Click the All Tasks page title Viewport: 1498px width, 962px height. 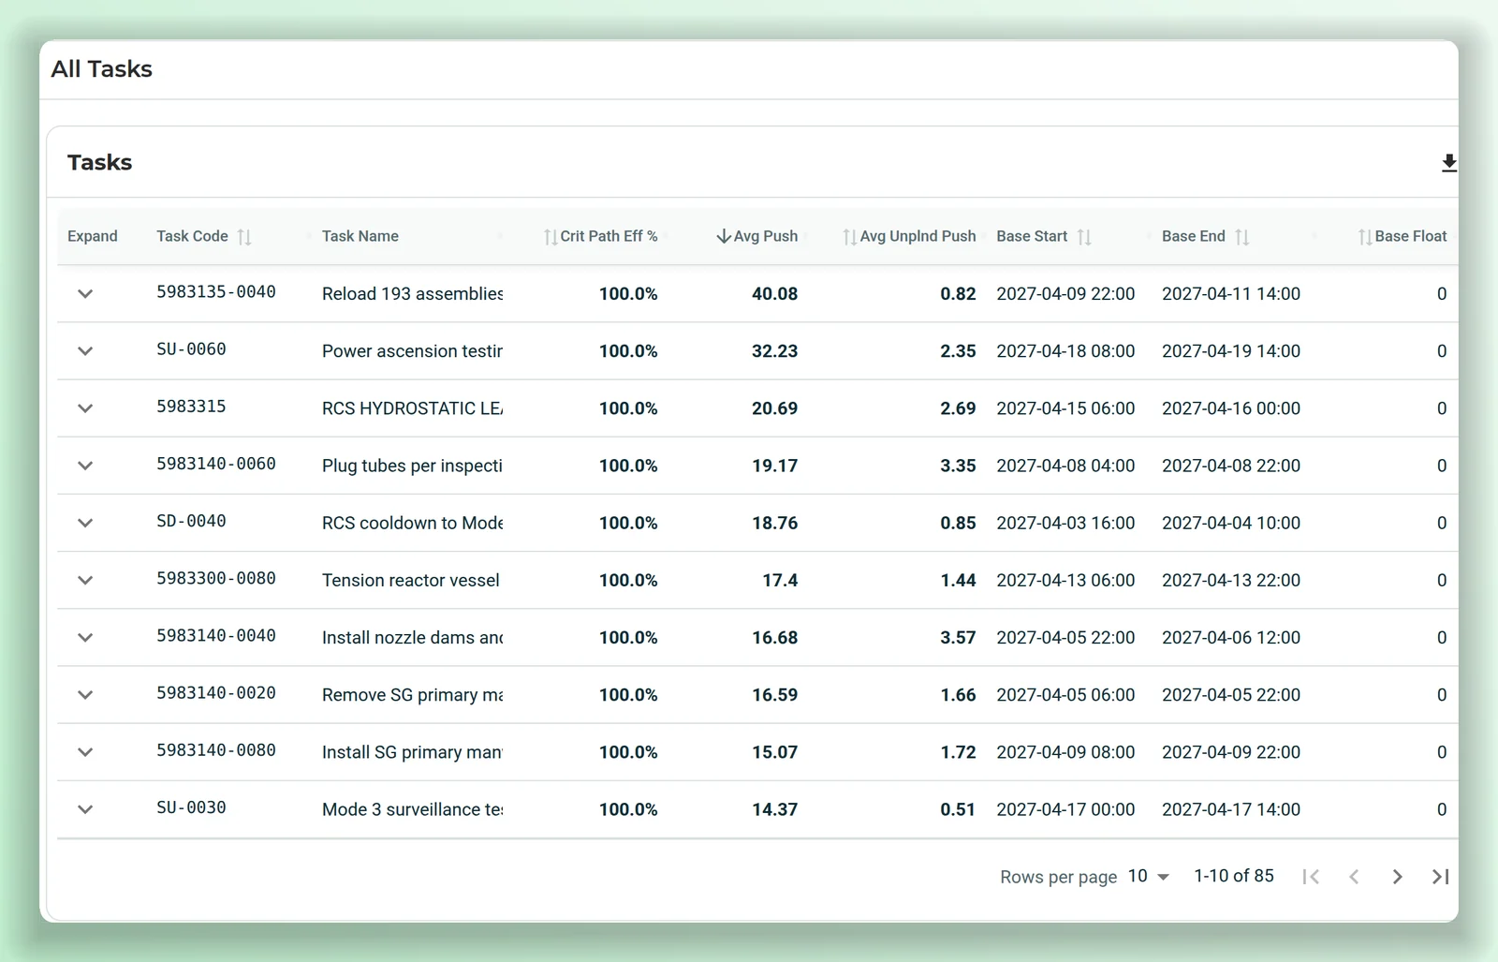click(x=102, y=69)
